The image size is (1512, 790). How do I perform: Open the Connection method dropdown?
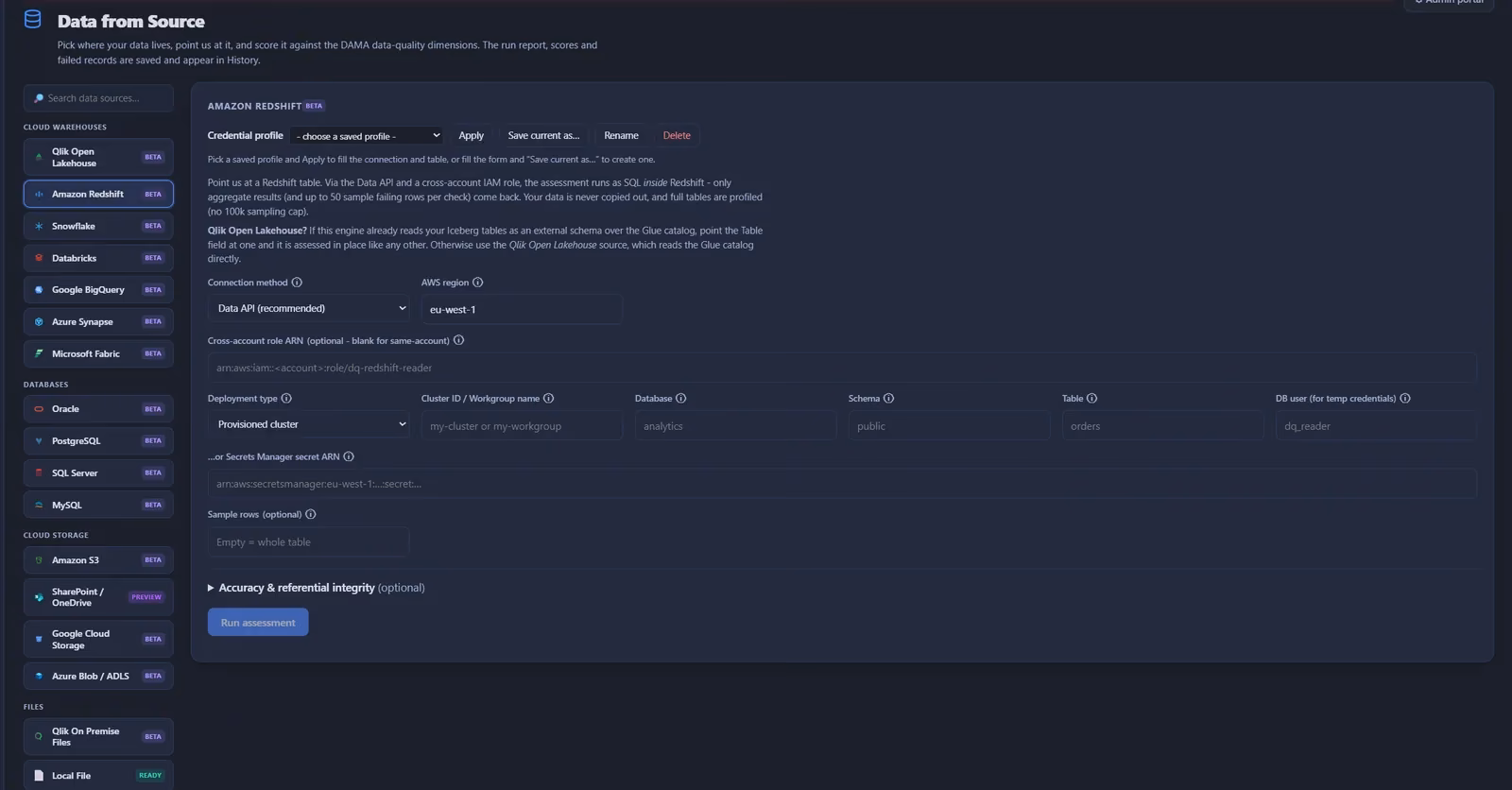(x=308, y=308)
